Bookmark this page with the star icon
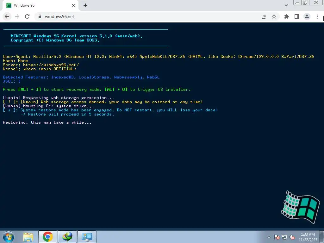The width and height of the screenshot is (324, 243). 274,16
